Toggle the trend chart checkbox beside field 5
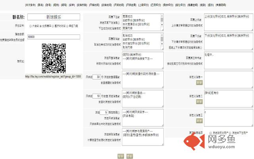Screen dimensions: 254x159 pos(119,112)
